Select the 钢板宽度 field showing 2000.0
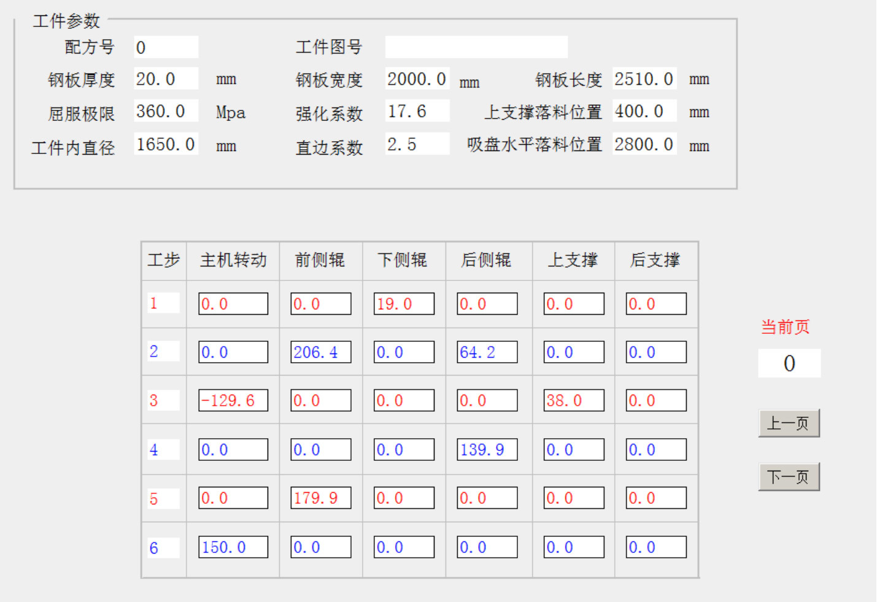The image size is (877, 602). click(x=417, y=79)
